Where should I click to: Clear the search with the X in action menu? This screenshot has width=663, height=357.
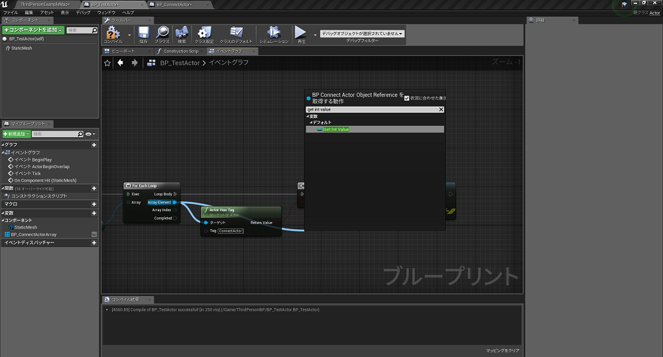tap(441, 109)
